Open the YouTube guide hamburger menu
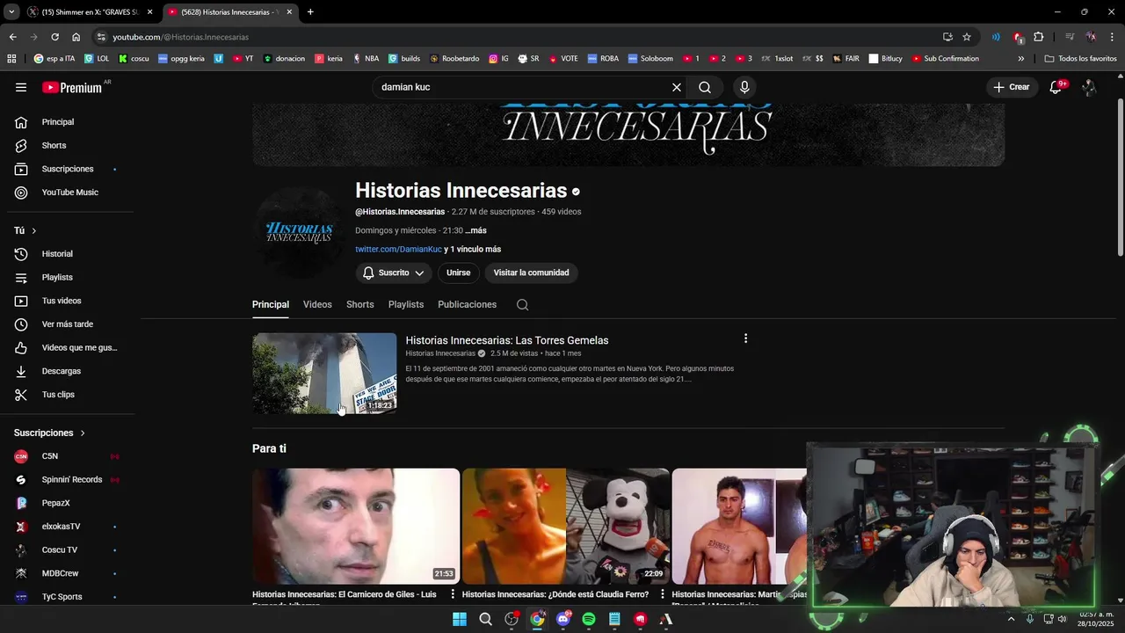1125x633 pixels. tap(21, 87)
